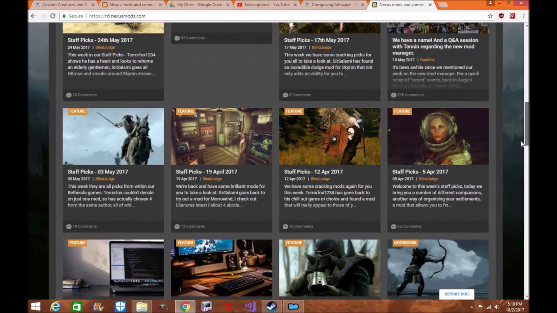The width and height of the screenshot is (557, 313).
Task: Open the red icon left of Visual Studio
Action: pyautogui.click(x=228, y=306)
